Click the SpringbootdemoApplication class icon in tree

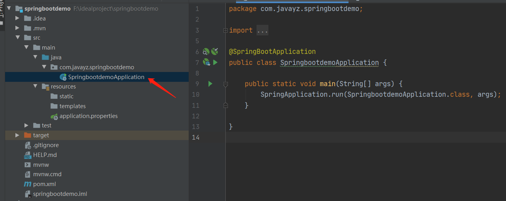pyautogui.click(x=63, y=77)
